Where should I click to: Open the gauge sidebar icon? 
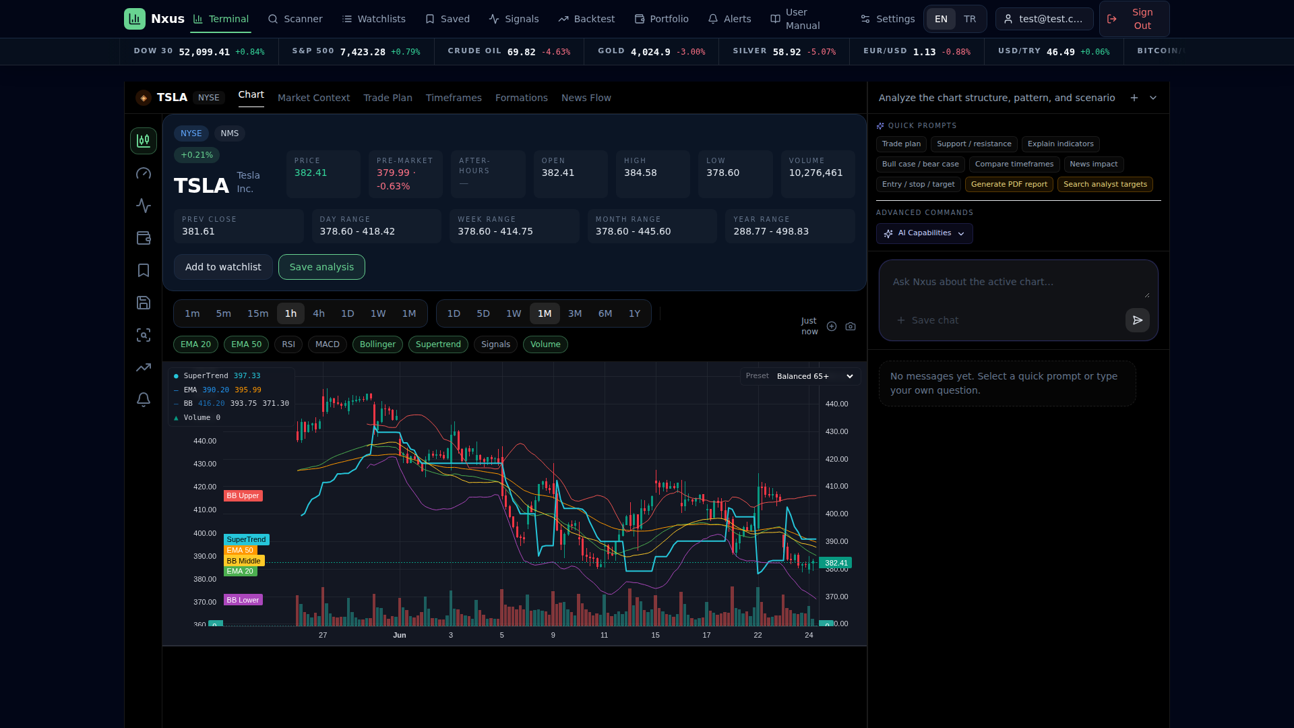(x=144, y=173)
